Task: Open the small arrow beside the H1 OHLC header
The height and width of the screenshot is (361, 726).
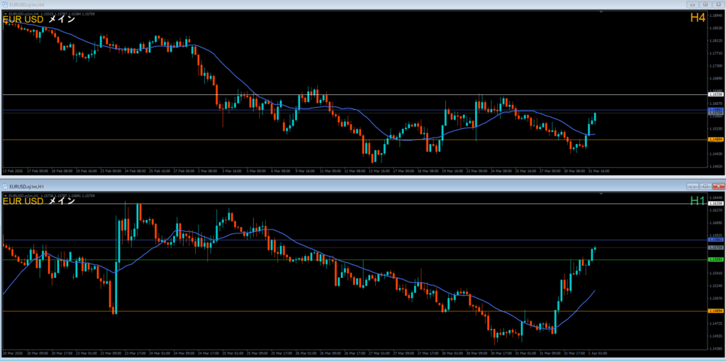Action: click(4, 195)
